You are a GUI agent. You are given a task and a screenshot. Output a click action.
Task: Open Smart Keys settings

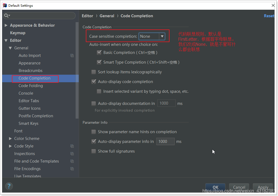(28, 123)
